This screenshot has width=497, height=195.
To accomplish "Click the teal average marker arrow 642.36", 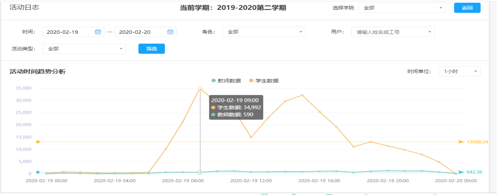I will [461, 172].
